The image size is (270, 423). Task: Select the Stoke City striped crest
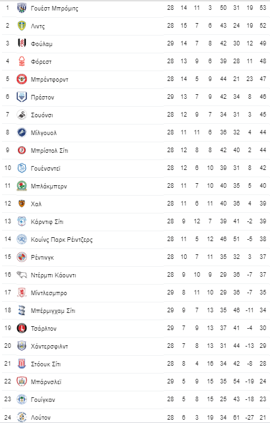[x=22, y=364]
